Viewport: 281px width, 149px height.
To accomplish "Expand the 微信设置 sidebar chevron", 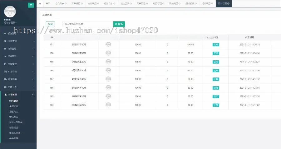I will click(33, 79).
